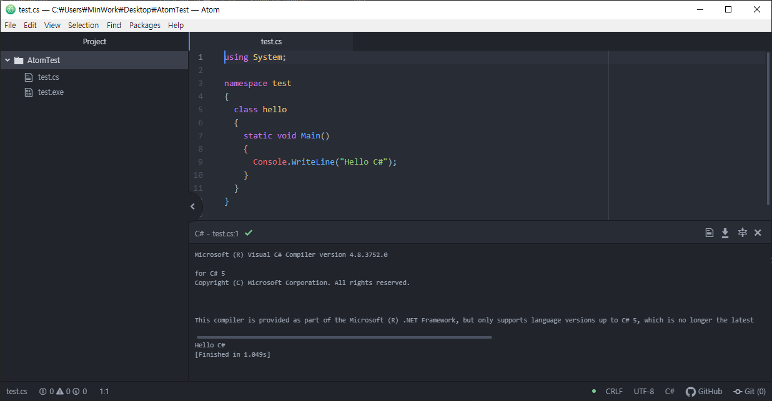Click WriteLine method call on line 9
The width and height of the screenshot is (772, 401).
313,162
